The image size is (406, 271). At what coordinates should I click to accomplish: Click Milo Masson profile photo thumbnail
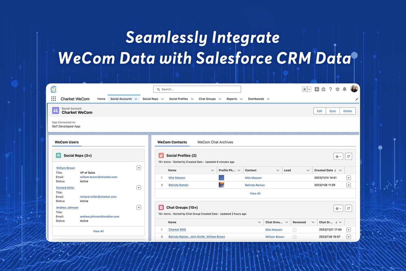221,178
